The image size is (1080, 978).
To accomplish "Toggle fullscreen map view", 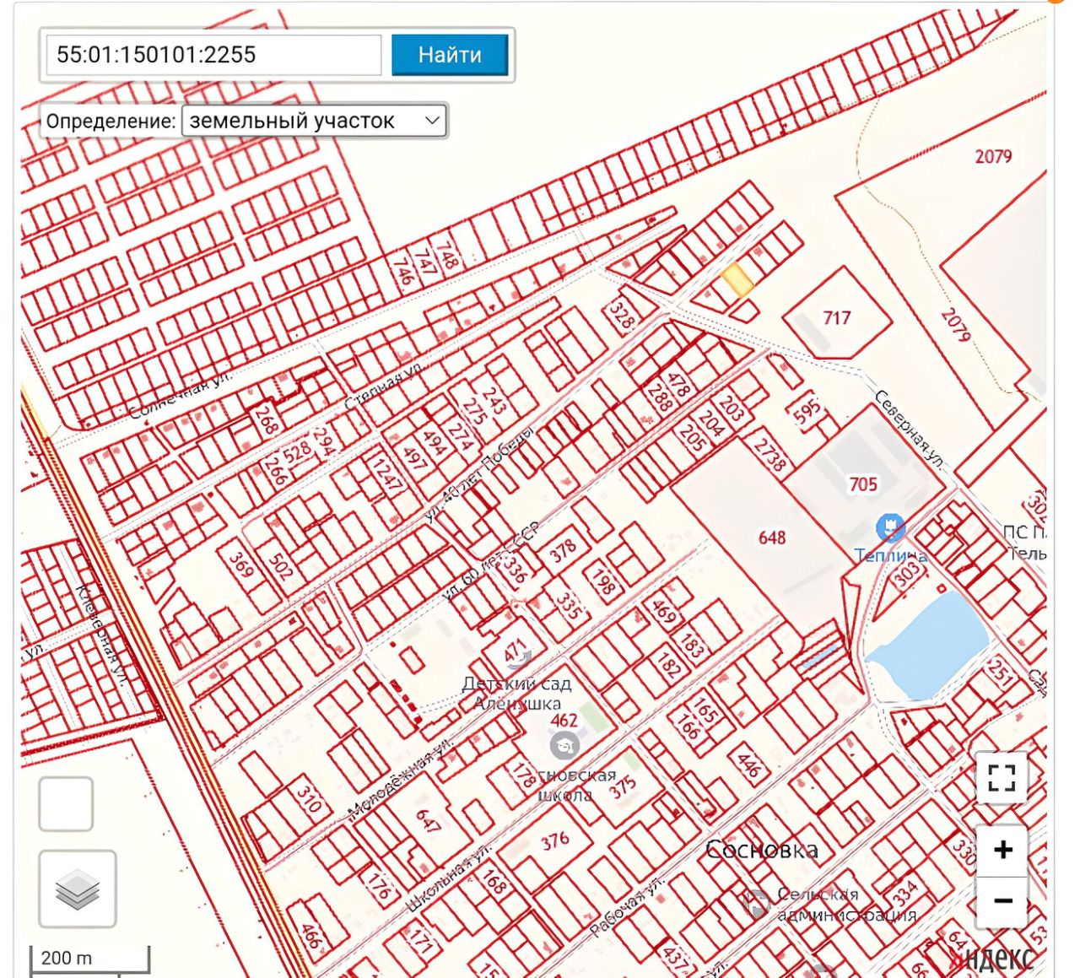I will [x=1002, y=777].
